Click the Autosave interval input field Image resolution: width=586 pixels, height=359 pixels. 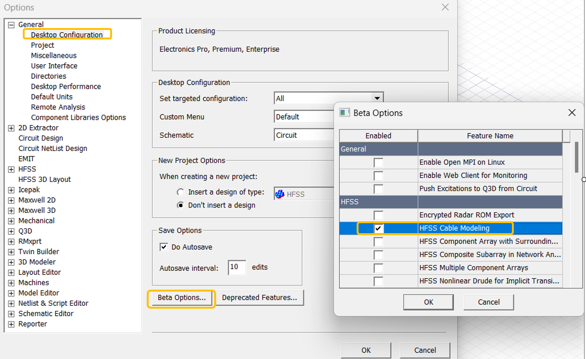(x=237, y=267)
